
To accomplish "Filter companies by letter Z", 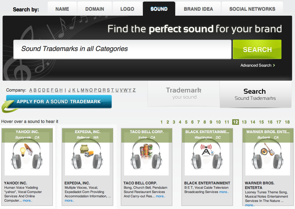I will [134, 90].
